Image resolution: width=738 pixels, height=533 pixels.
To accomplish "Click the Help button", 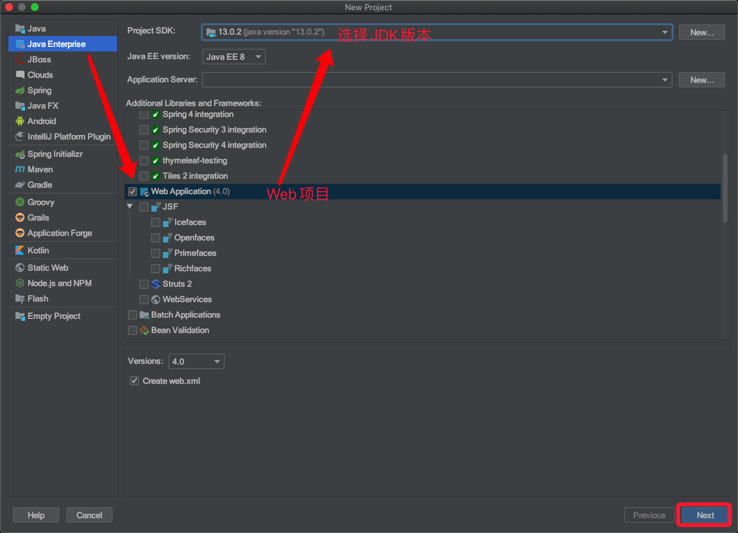I will pos(36,515).
